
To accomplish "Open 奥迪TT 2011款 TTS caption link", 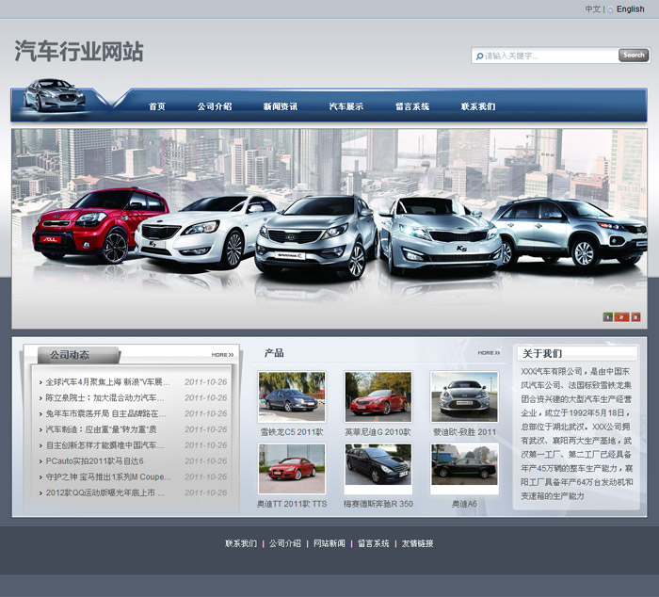I will click(292, 504).
